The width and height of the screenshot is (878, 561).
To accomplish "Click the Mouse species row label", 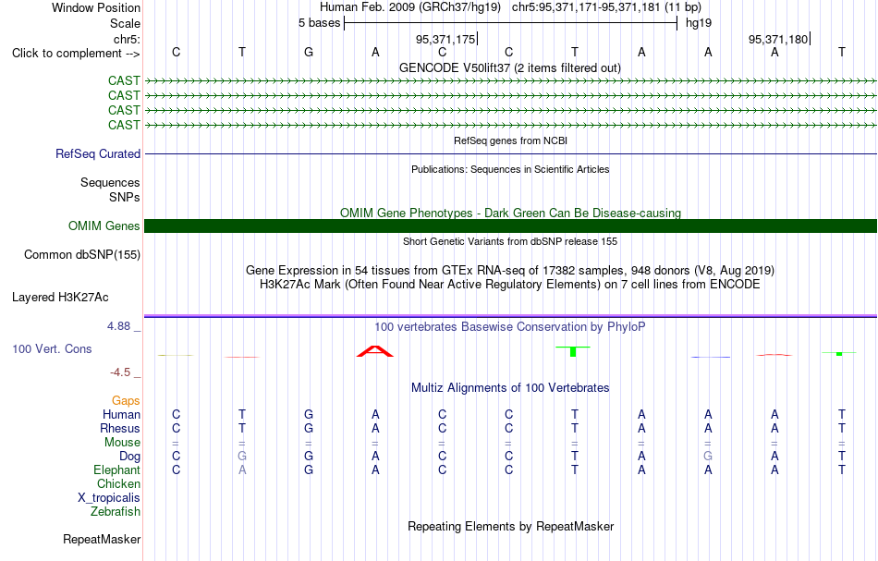I will 122,443.
